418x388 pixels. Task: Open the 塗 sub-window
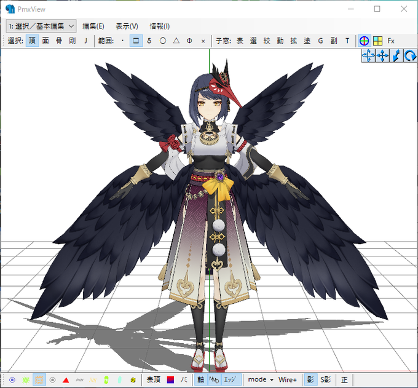tap(307, 41)
